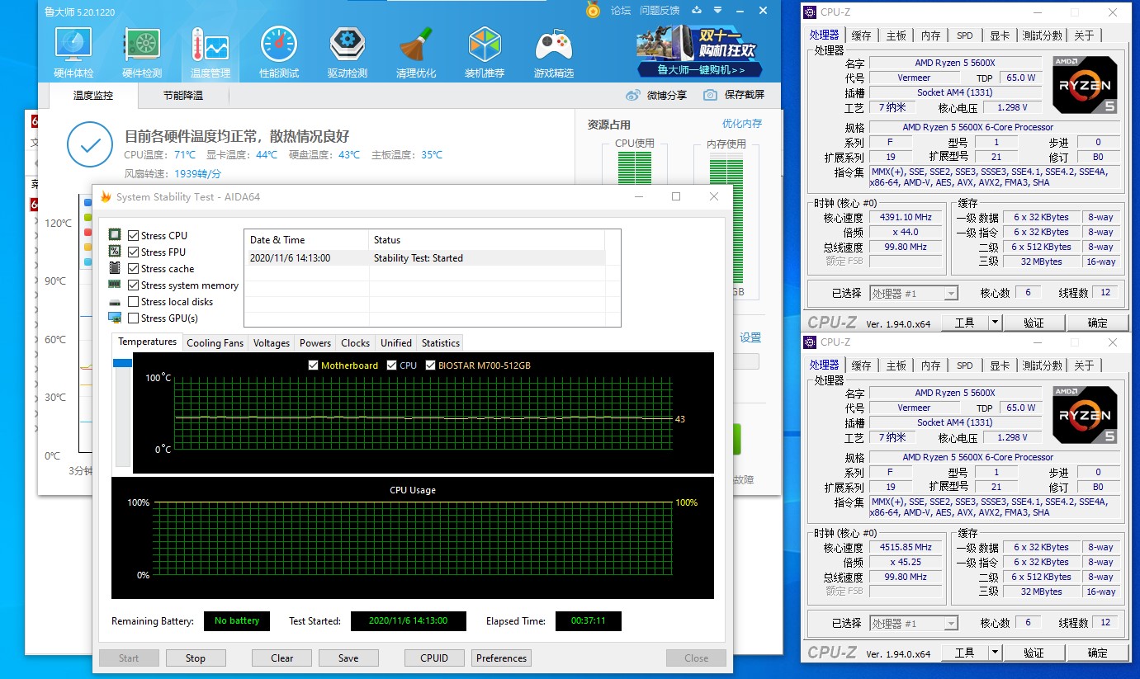Viewport: 1140px width, 679px height.
Task: Click the monitor icon beside Stress GPU(s)
Action: click(x=115, y=318)
